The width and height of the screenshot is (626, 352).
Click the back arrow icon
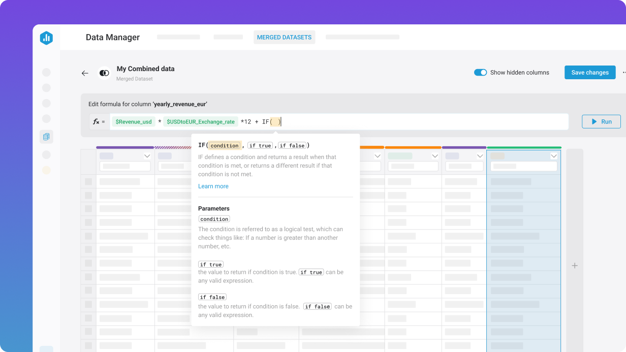pyautogui.click(x=85, y=73)
